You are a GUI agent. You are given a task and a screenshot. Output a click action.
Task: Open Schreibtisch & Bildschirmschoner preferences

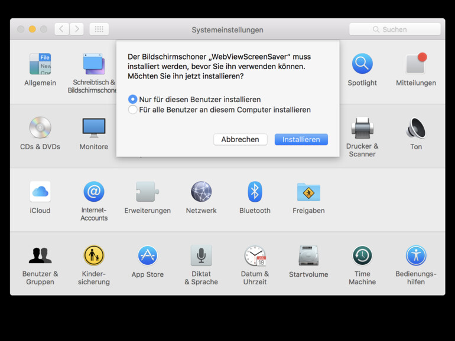[94, 64]
